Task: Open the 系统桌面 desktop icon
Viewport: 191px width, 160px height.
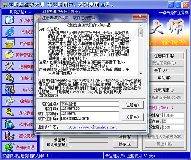Action: click(9, 20)
